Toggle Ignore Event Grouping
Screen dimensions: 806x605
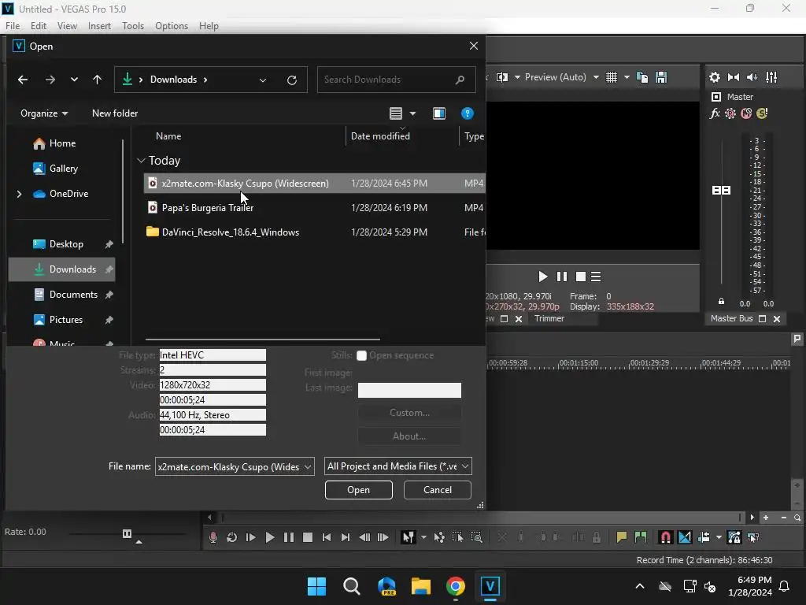coord(753,537)
